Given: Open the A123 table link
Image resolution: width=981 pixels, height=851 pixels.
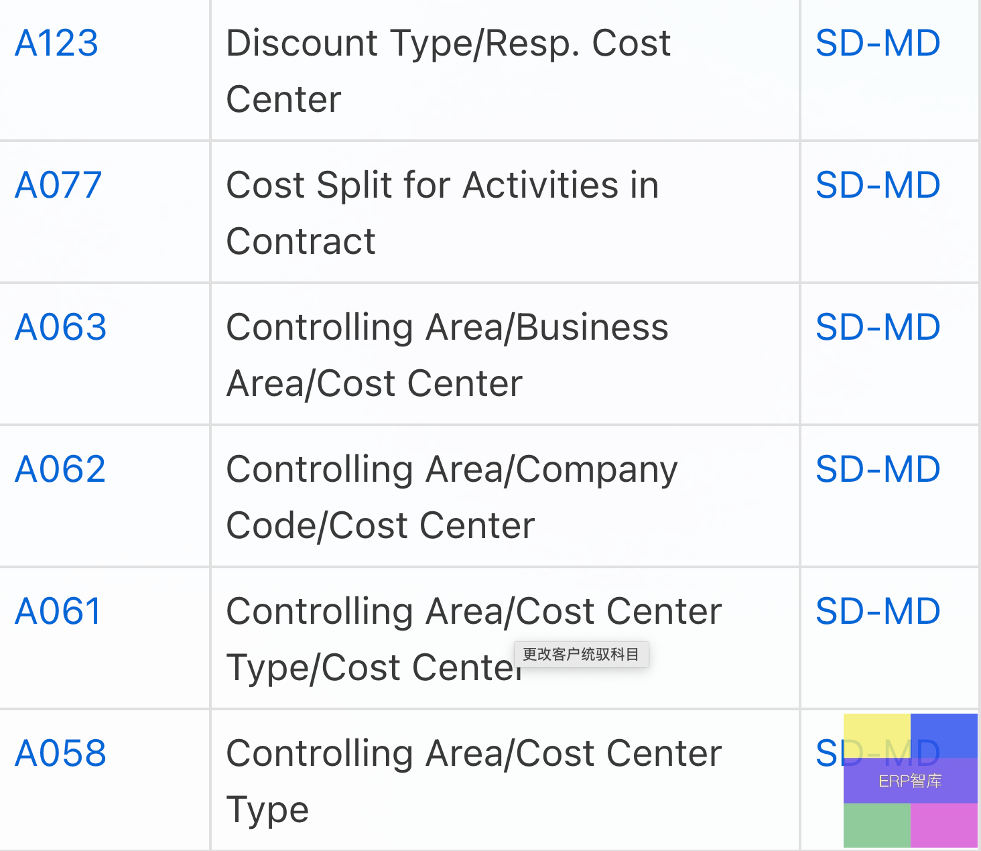Looking at the screenshot, I should pyautogui.click(x=56, y=44).
